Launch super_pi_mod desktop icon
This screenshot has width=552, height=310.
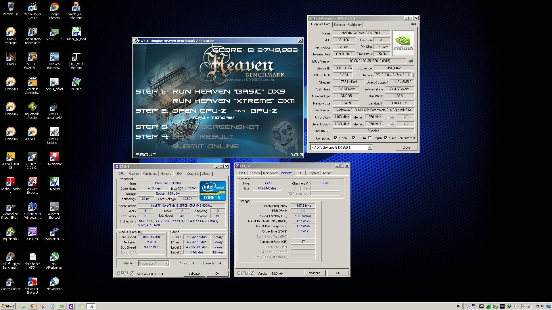[76, 34]
